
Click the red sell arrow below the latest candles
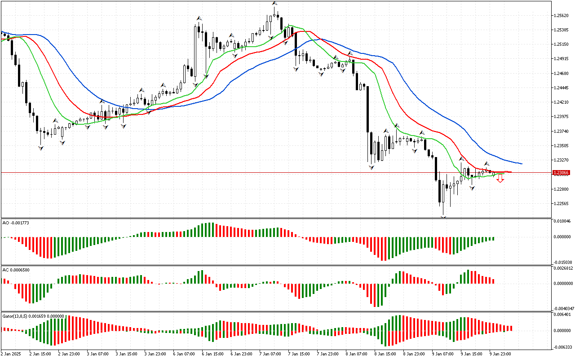[x=500, y=179]
